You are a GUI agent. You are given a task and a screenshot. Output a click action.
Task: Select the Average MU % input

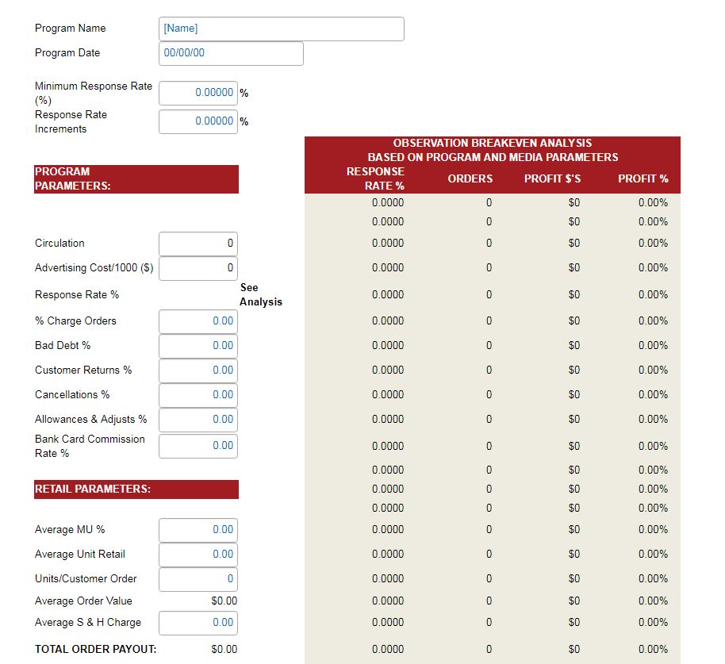point(198,530)
